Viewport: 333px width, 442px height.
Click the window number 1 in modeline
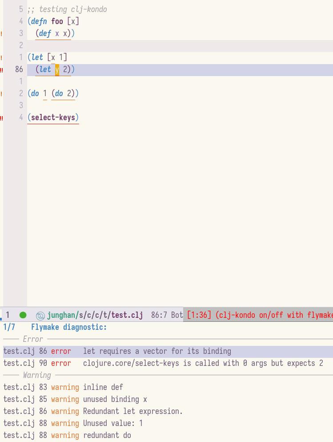click(x=8, y=315)
